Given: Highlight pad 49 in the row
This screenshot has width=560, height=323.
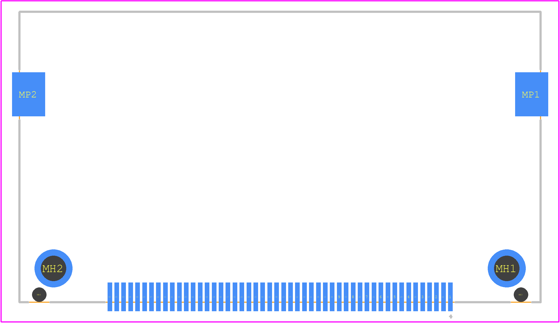Looking at the screenshot, I should click(x=124, y=297).
